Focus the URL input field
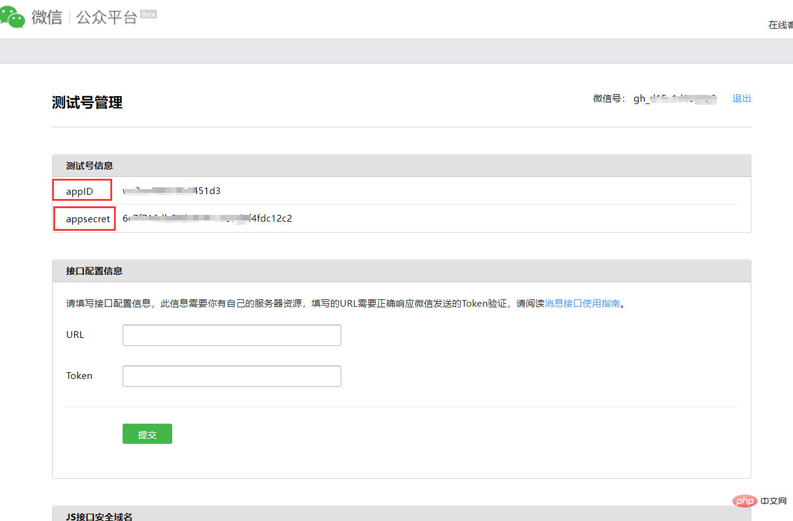 232,335
